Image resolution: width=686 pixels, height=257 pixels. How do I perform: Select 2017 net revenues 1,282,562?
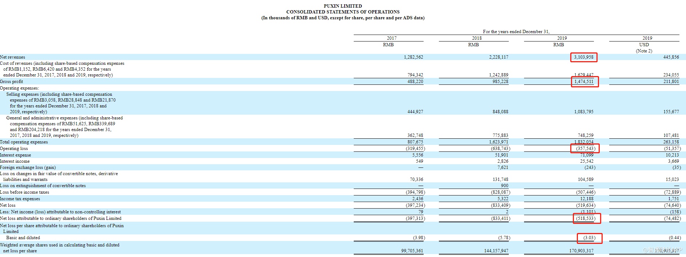413,57
